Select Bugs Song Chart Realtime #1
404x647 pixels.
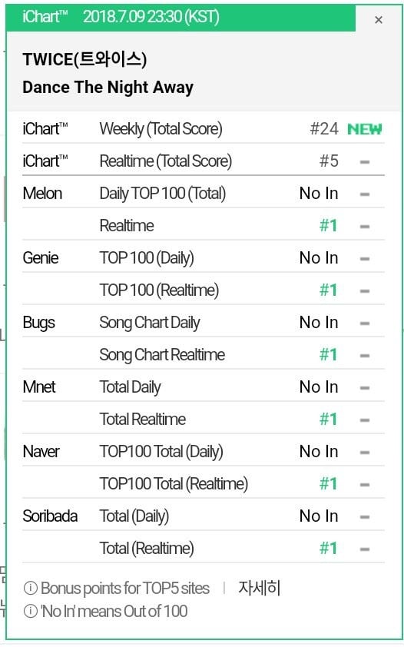tap(329, 355)
